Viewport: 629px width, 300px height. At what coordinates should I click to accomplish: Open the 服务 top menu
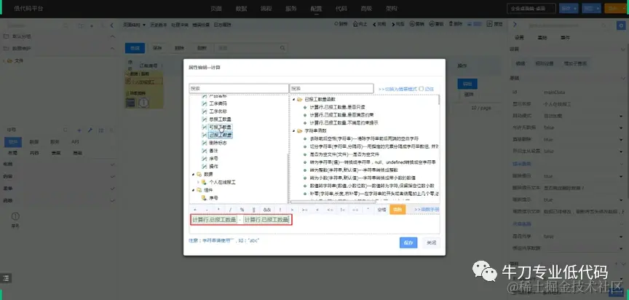(x=291, y=9)
